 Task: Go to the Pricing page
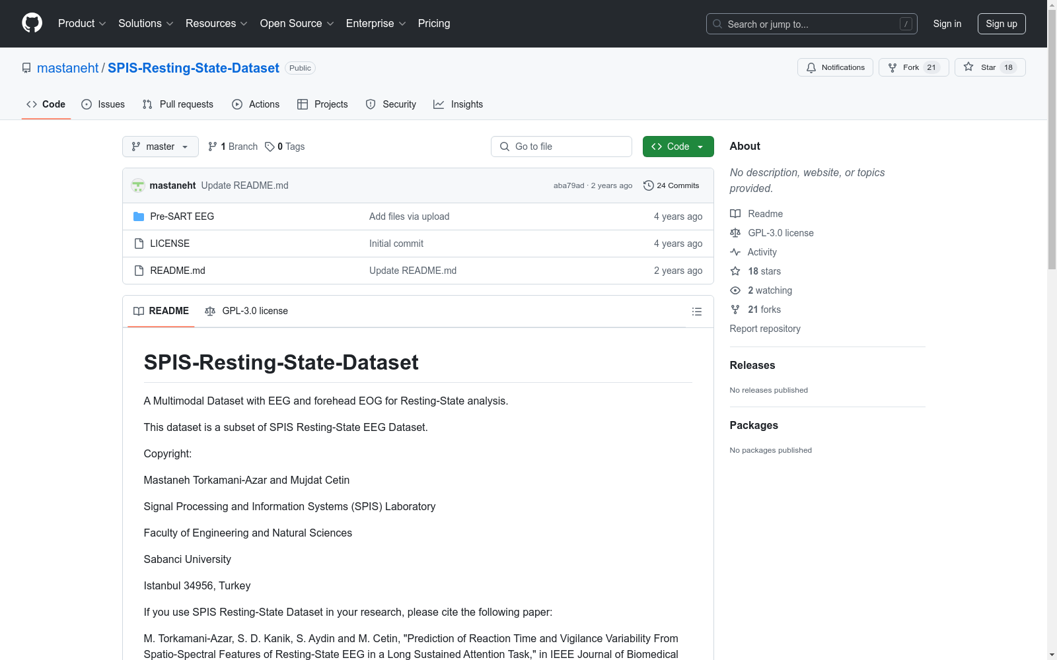pos(434,23)
